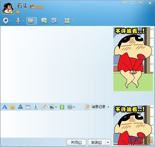Viewport: 155px width, 147px height.
Task: Open the remote desktop icon
Action: click(x=54, y=21)
